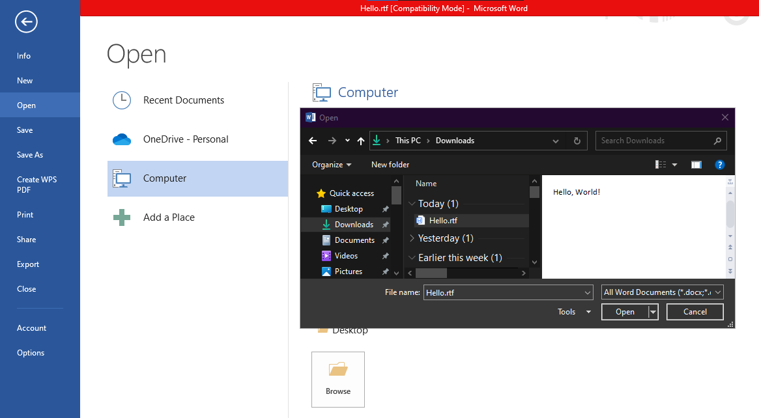759x418 pixels.
Task: Click the refresh icon in address bar
Action: click(577, 141)
